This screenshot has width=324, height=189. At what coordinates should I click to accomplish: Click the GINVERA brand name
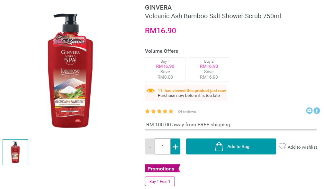pyautogui.click(x=158, y=8)
